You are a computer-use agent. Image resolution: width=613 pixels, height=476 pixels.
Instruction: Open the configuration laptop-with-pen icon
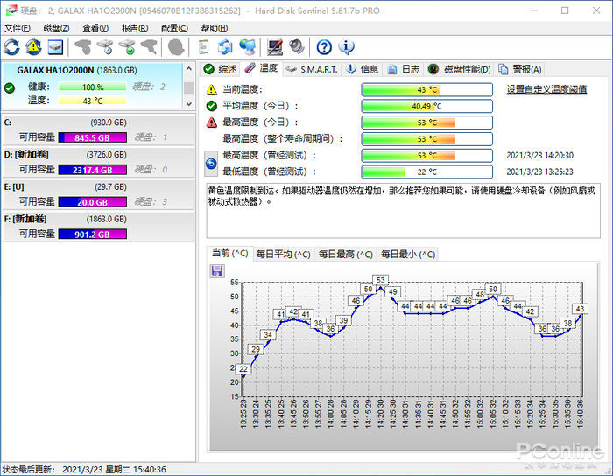[x=275, y=47]
